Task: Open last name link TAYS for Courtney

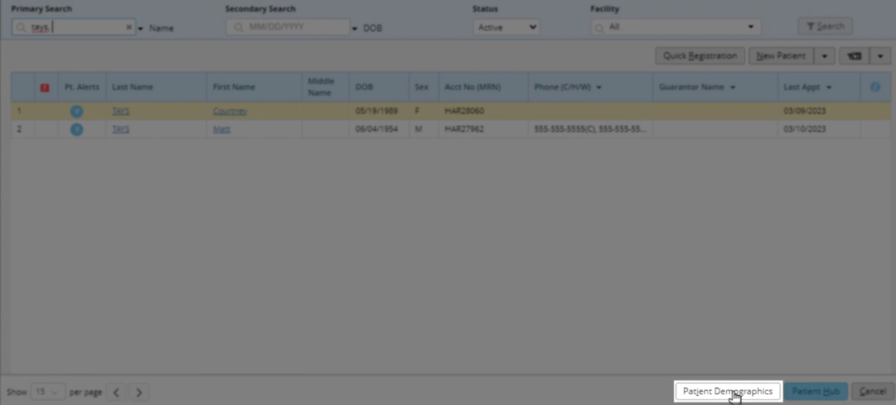Action: (x=121, y=111)
